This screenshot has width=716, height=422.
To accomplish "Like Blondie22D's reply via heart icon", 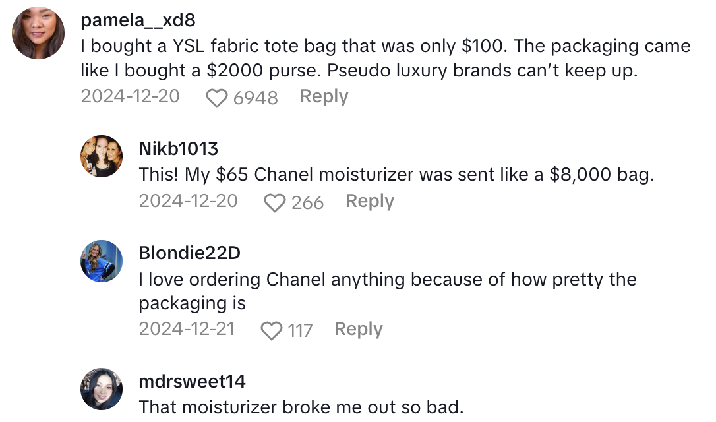I will point(271,330).
